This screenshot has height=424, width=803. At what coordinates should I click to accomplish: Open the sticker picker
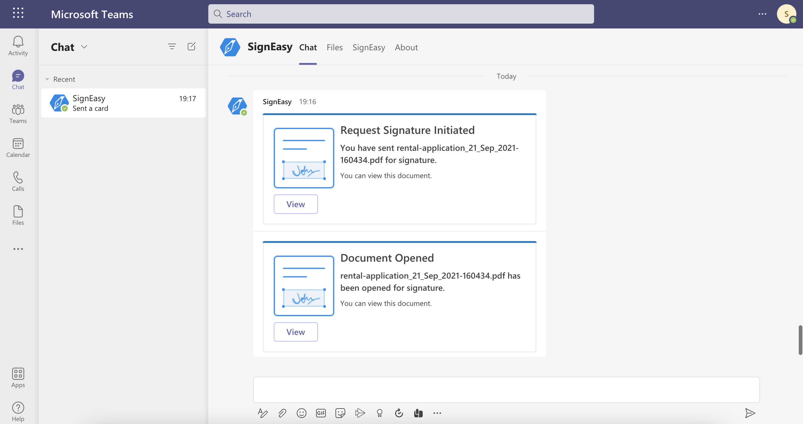(x=340, y=413)
